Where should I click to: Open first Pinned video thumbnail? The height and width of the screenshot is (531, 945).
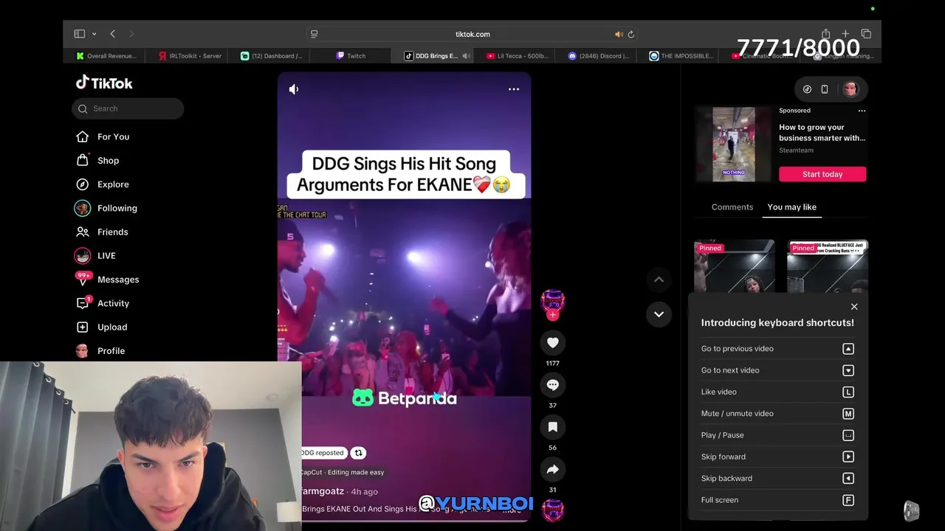(x=734, y=265)
